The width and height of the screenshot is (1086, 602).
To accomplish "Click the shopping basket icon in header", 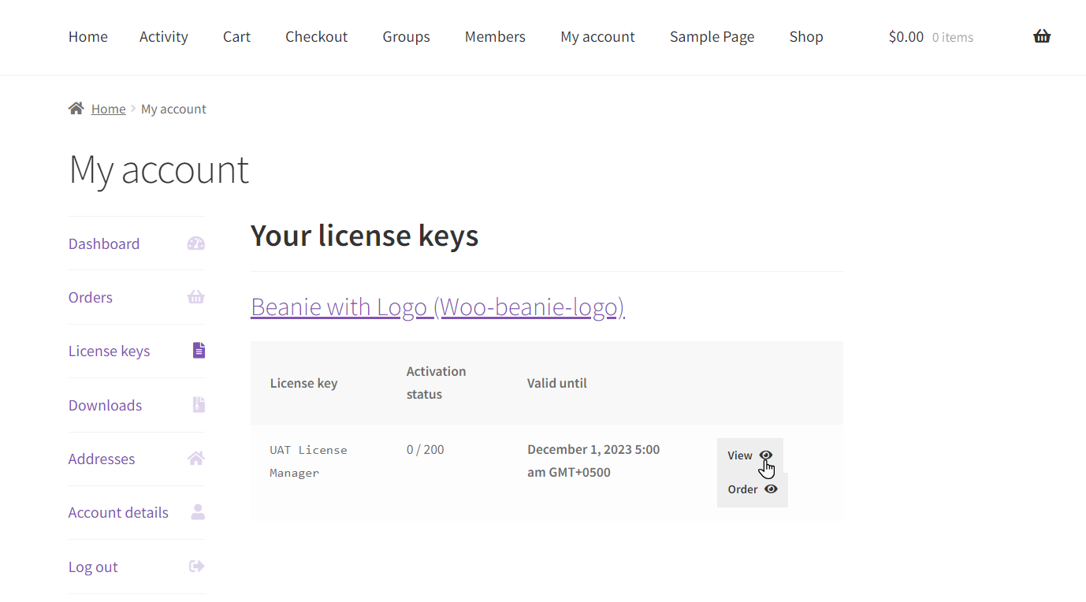I will [1041, 36].
